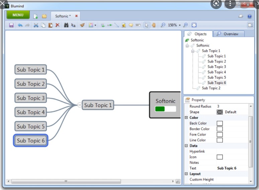Screen dimensions: 259x190
Task: Click the canvas horizontal scrollbar thumb
Action: [66, 181]
